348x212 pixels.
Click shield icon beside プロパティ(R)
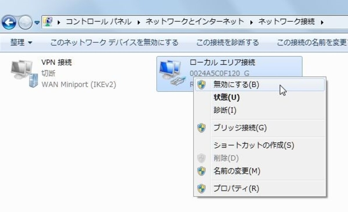tap(202, 189)
